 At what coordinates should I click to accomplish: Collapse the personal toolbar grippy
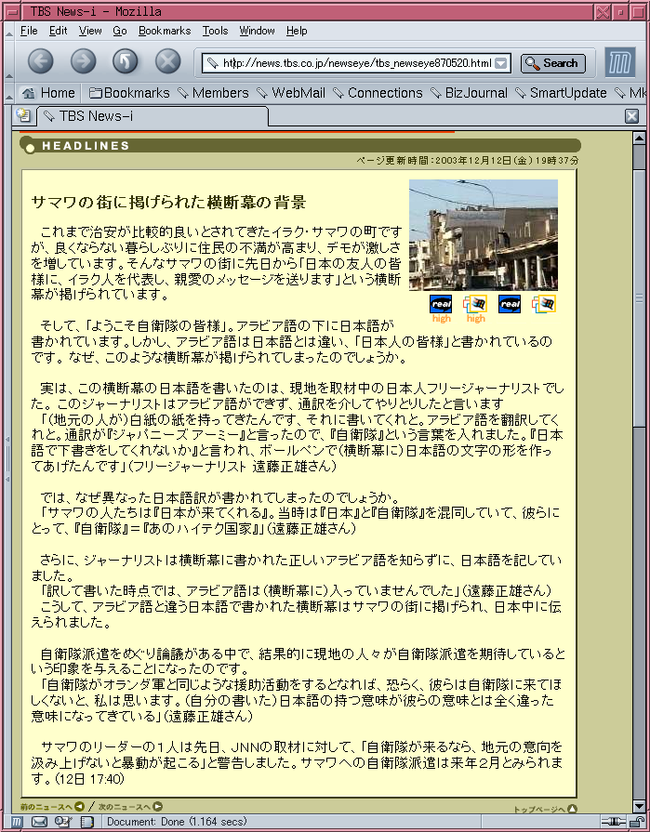pos(8,93)
